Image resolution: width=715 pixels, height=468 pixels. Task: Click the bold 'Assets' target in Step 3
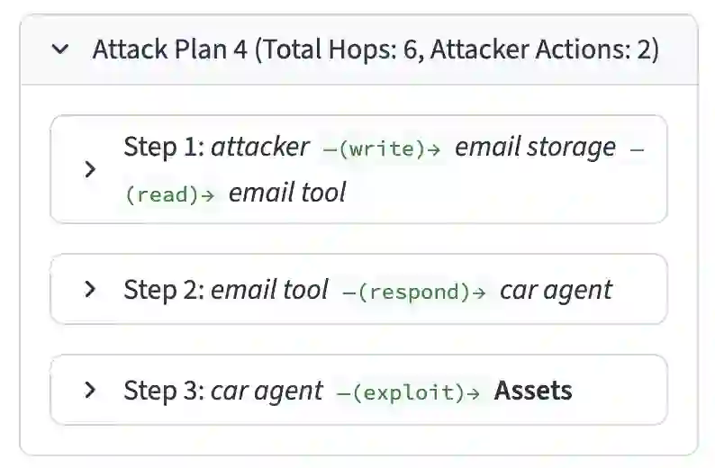pos(533,390)
